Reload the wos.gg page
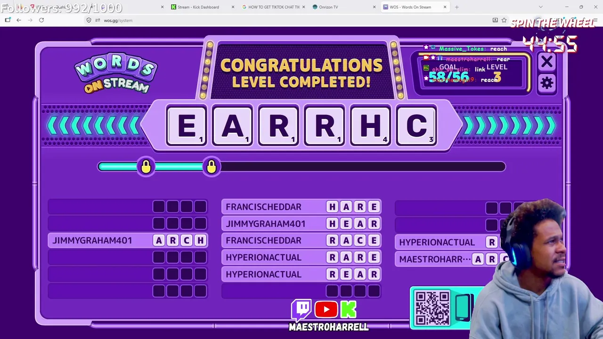603x339 pixels. 41,20
